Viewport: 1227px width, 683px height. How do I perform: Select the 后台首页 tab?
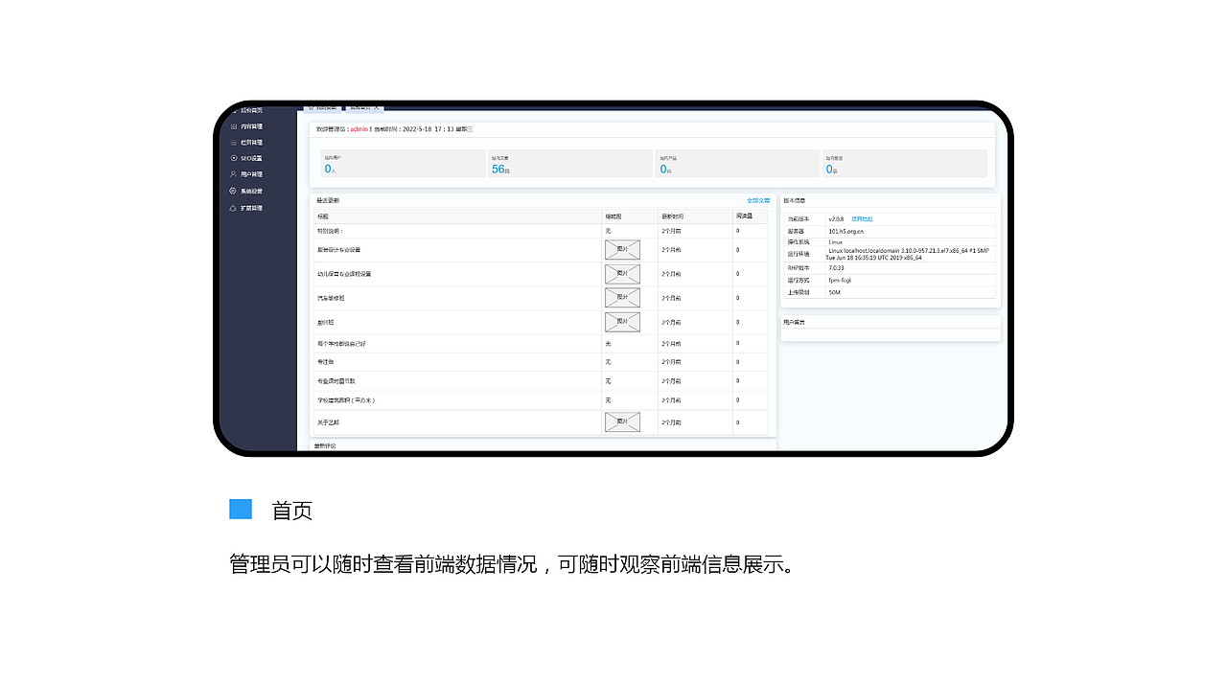coord(359,108)
